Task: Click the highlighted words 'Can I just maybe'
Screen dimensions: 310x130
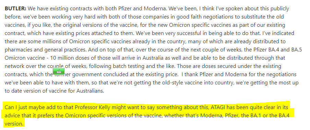Action: click(x=21, y=107)
